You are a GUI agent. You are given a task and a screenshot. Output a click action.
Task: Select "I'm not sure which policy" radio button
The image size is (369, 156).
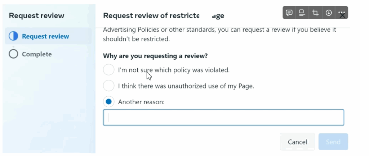coord(109,70)
